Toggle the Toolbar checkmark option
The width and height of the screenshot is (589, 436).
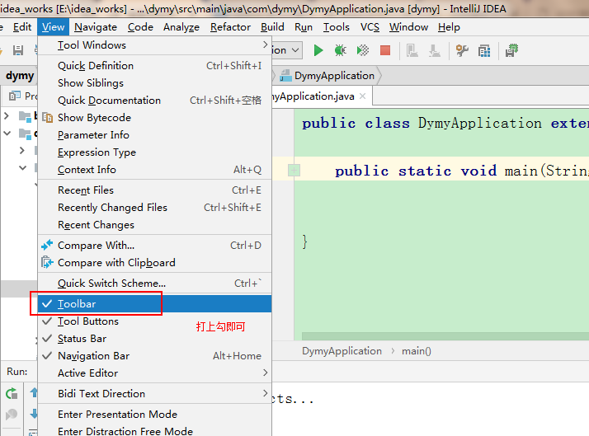tap(155, 303)
